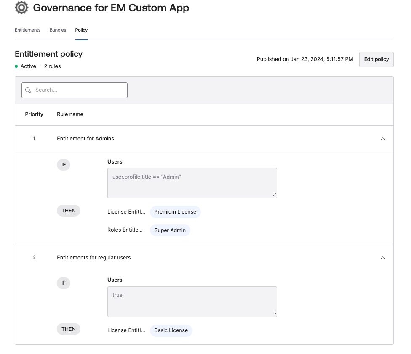Click the resize handle of the Users condition box
The height and width of the screenshot is (354, 411).
[275, 194]
